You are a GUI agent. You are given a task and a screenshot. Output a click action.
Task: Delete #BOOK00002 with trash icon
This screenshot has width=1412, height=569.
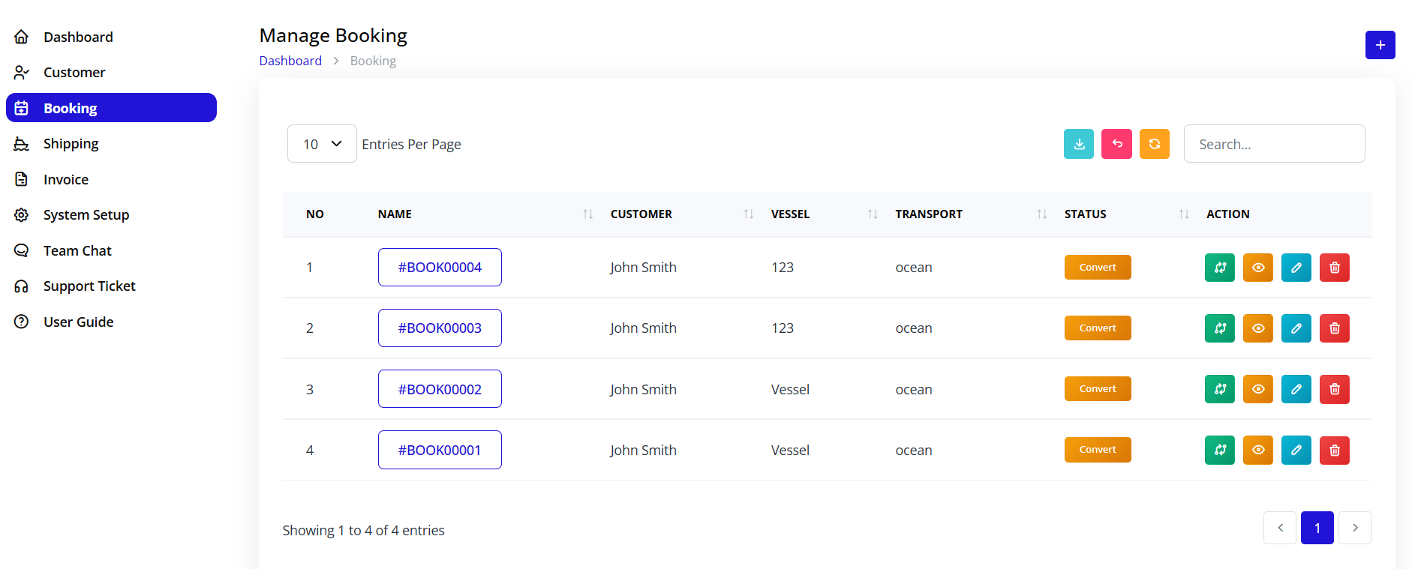coord(1335,389)
